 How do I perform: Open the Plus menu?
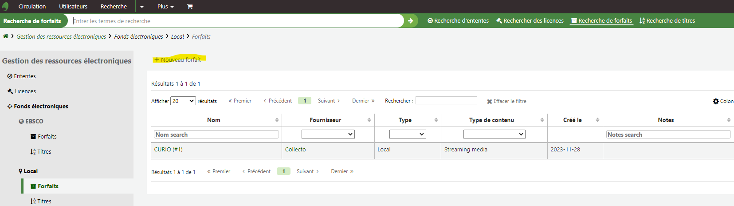[x=165, y=7]
